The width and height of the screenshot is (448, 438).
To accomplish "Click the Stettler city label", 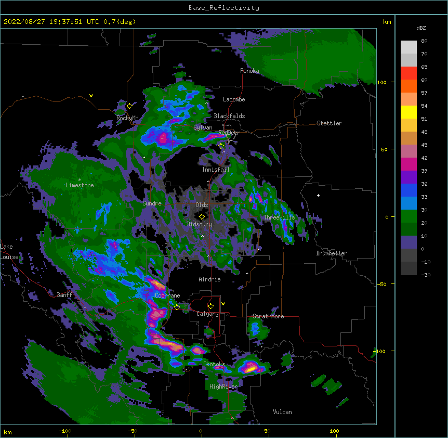I will 330,123.
